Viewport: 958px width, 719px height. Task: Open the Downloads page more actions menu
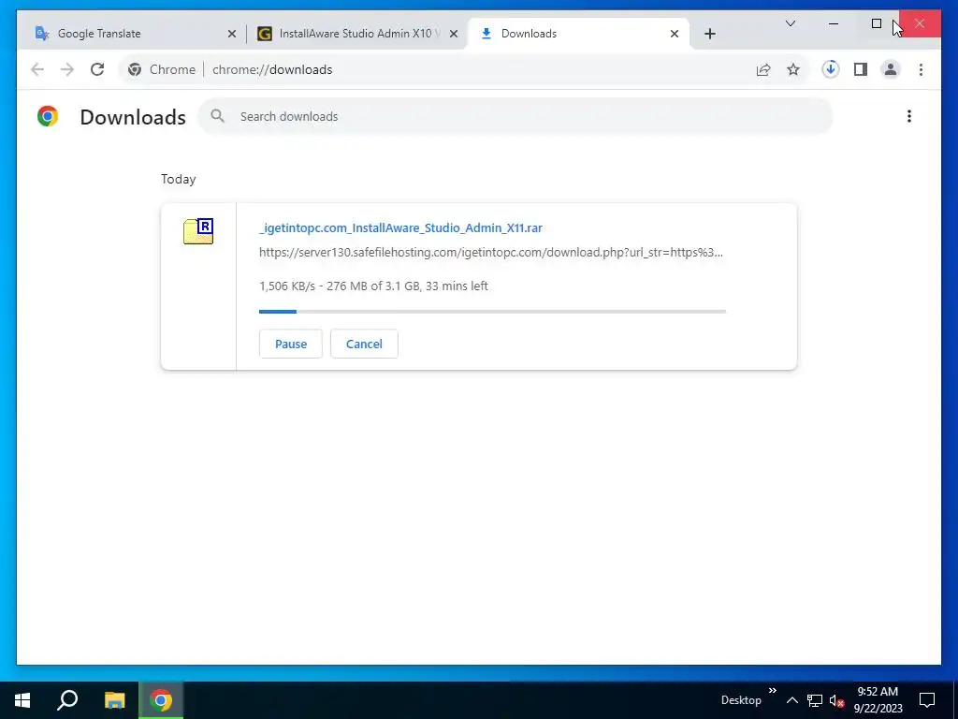(x=909, y=116)
